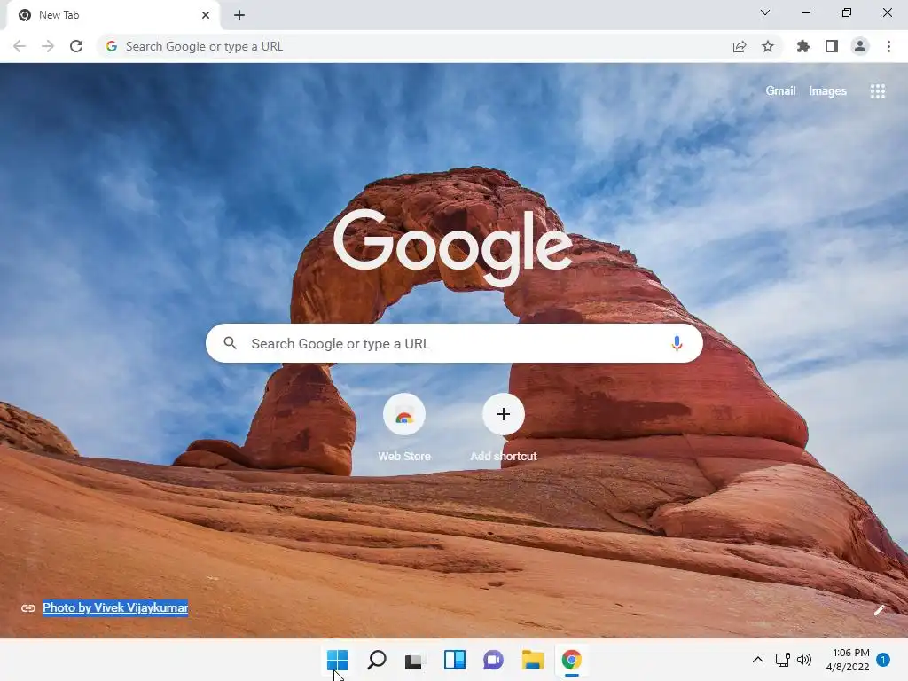Click the Chrome taskbar icon
The width and height of the screenshot is (908, 681).
click(x=572, y=660)
